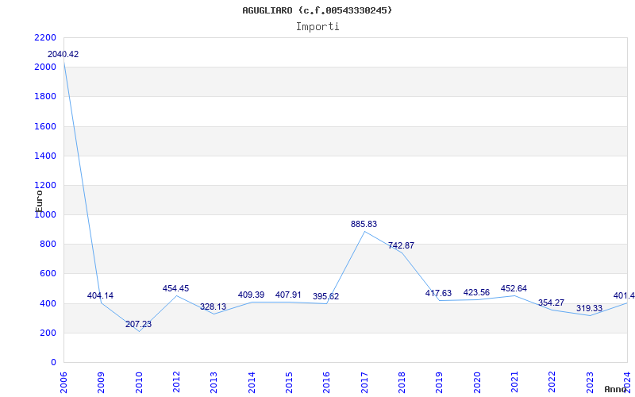The image size is (635, 397).
Task: Click the x-axis year 2006
Action: click(x=63, y=383)
